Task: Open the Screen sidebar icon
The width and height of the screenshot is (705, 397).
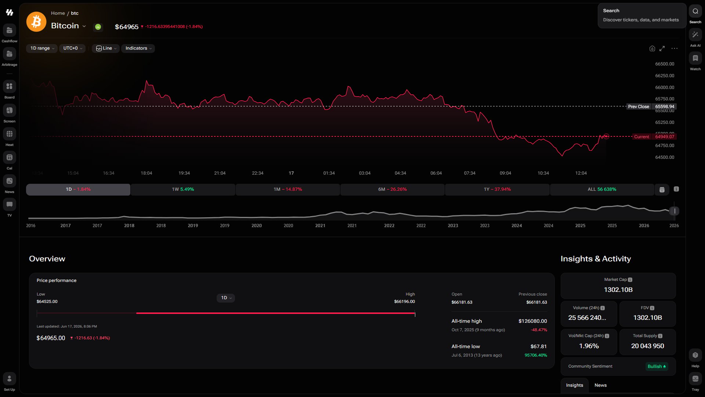Action: coord(10,110)
